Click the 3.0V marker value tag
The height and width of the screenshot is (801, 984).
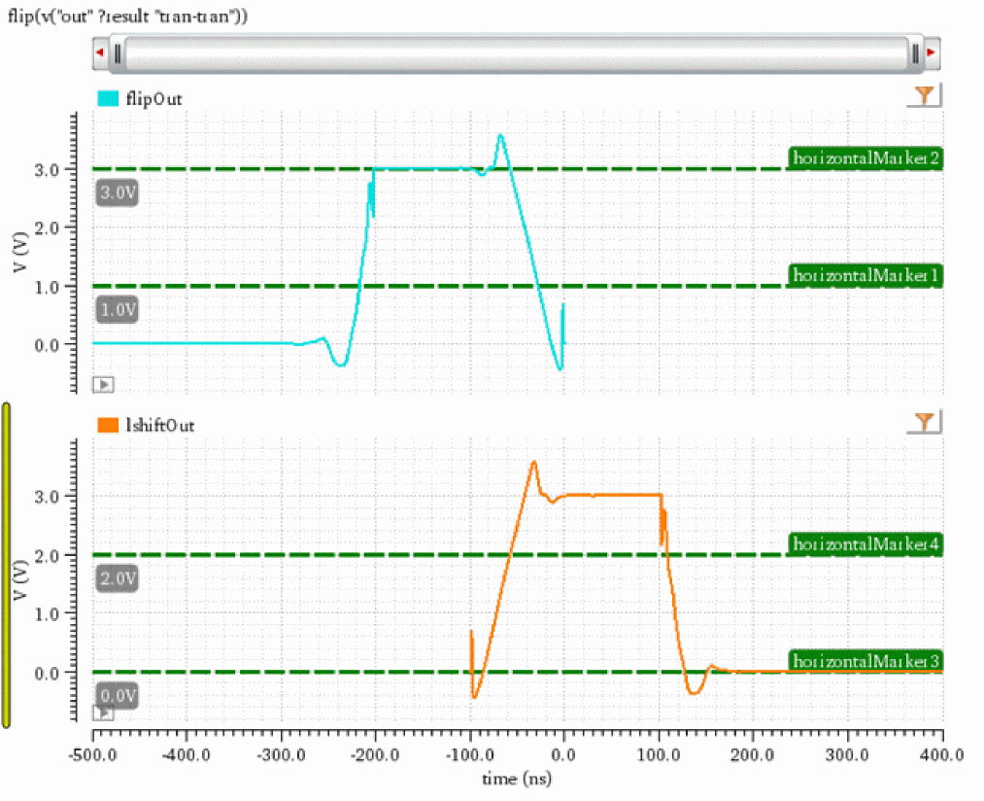[x=118, y=192]
